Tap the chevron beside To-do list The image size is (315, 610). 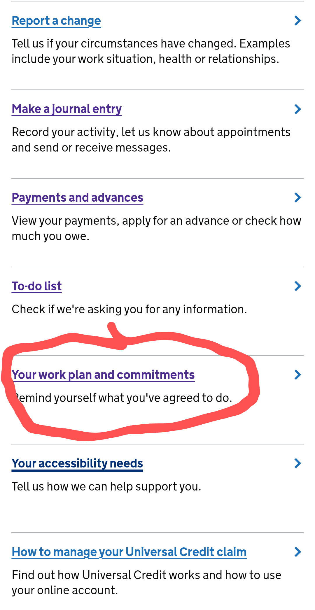pyautogui.click(x=298, y=286)
